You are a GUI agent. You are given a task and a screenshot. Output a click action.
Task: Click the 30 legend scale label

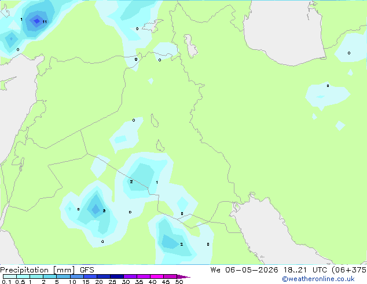click(x=126, y=282)
